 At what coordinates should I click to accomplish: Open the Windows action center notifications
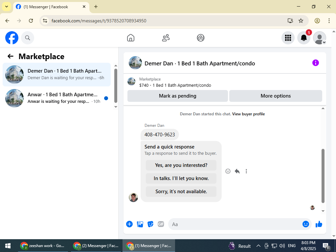coord(326,246)
